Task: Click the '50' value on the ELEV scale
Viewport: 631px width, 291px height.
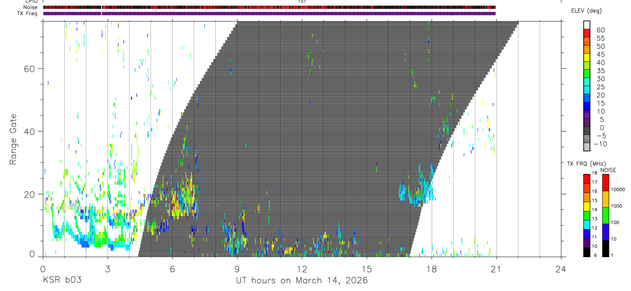Action: (x=600, y=46)
